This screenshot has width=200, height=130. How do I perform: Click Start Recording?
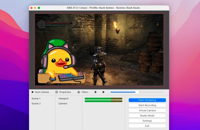147,105
